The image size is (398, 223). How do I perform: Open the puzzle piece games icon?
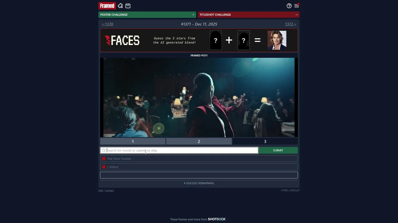coord(120,6)
